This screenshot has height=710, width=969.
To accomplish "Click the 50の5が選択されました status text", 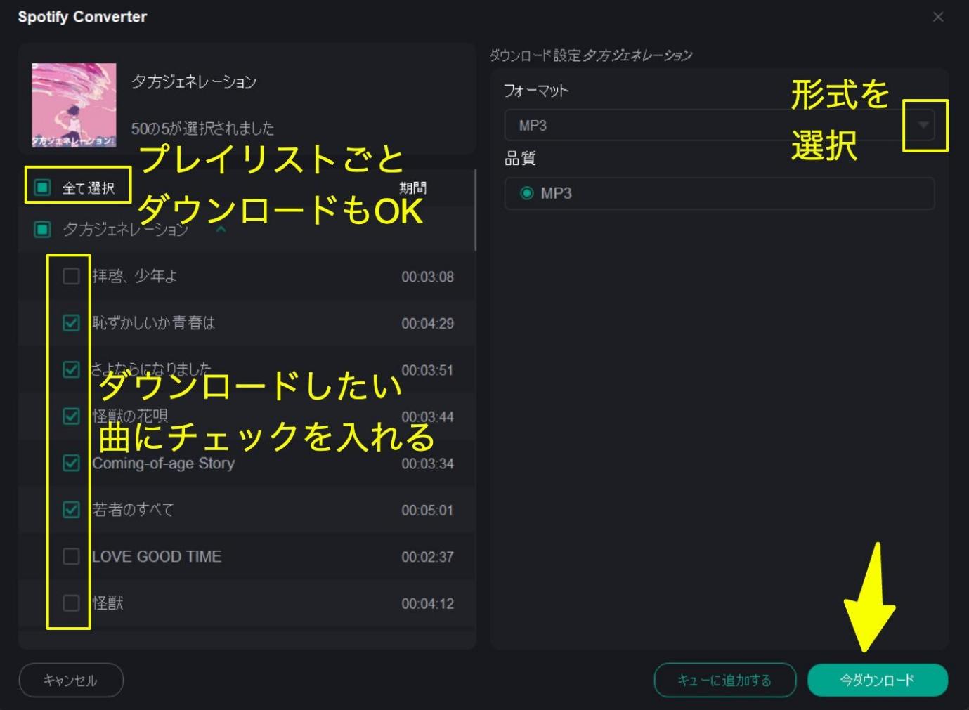I will click(x=202, y=129).
